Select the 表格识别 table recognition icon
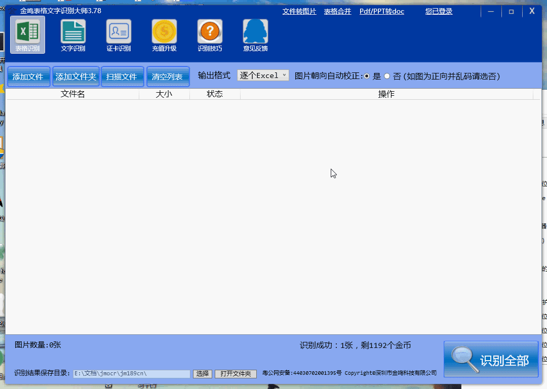Viewport: 547px width, 389px height. 27,35
